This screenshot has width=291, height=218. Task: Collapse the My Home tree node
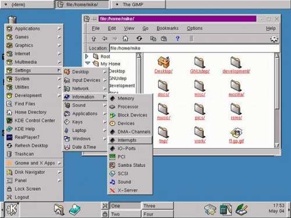click(x=88, y=63)
